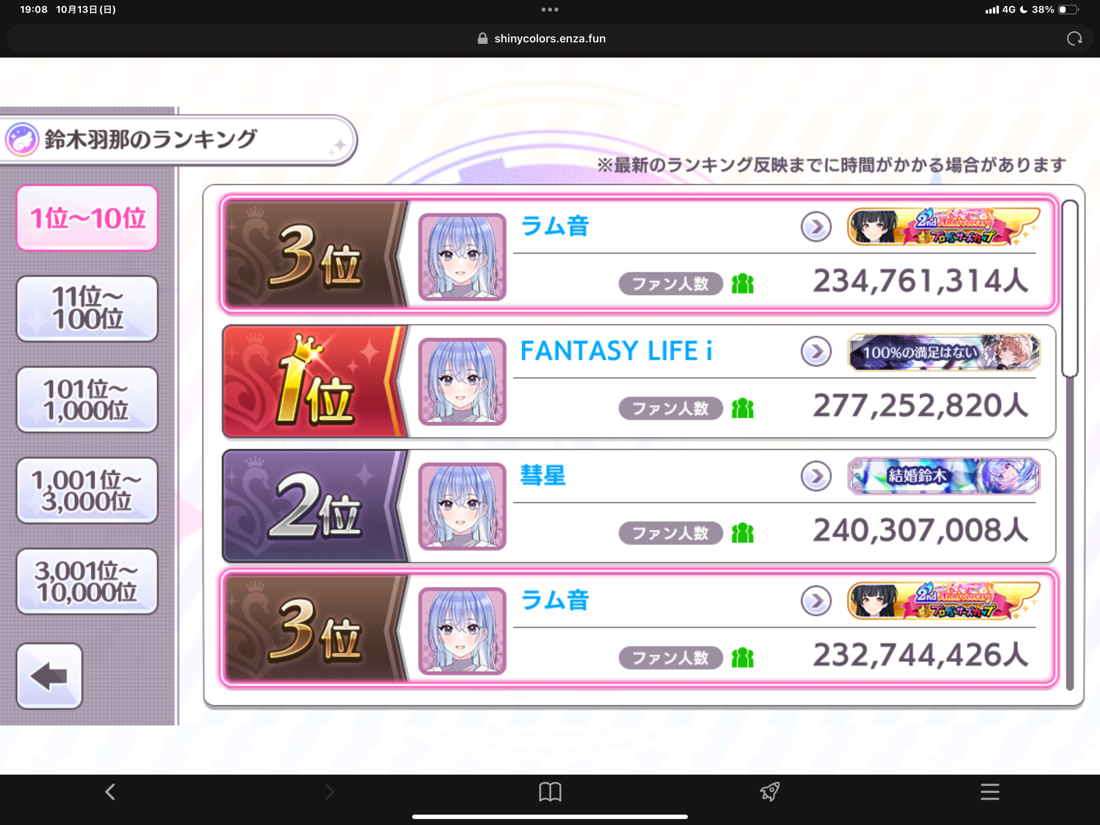This screenshot has height=825, width=1100.
Task: Click the 1位 player's avatar thumbnail
Action: tap(462, 381)
